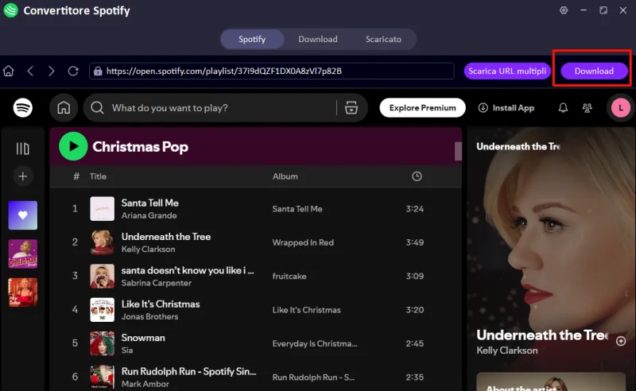
Task: Click the search magnifier icon
Action: tap(97, 108)
